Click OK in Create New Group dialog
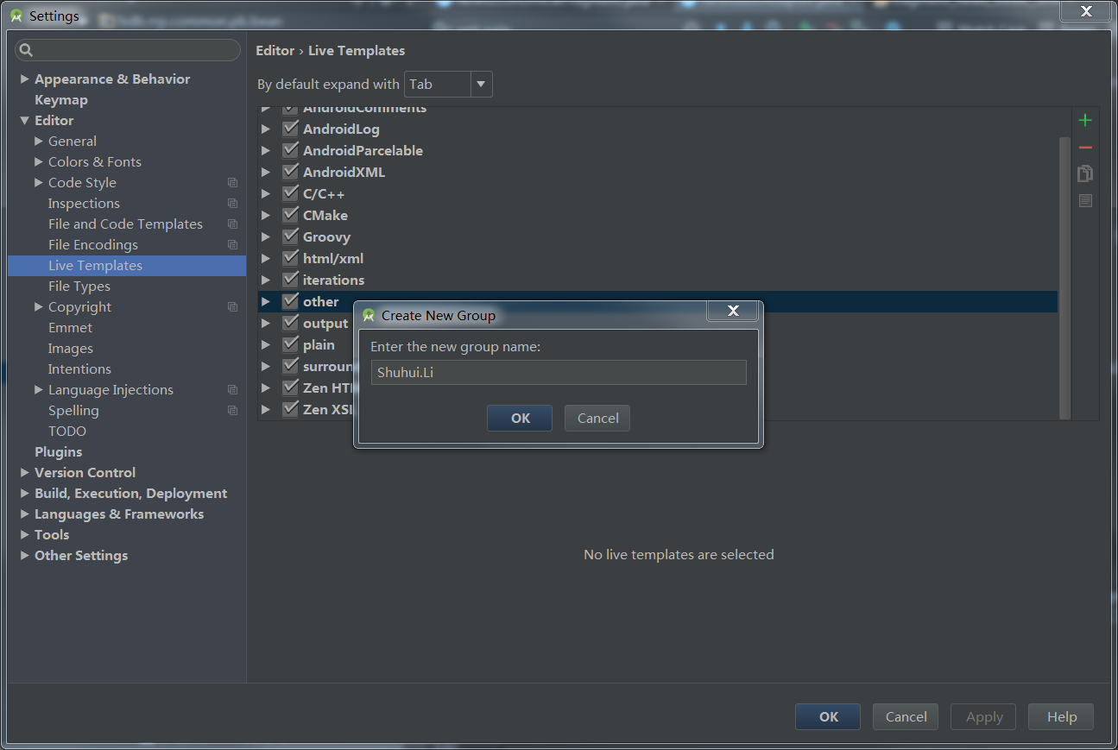Image resolution: width=1118 pixels, height=750 pixels. click(520, 418)
